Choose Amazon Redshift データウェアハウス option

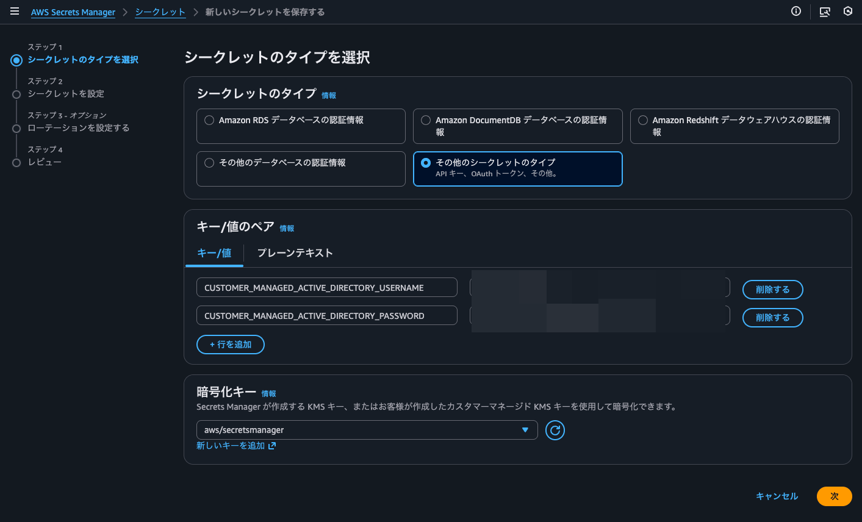coord(642,120)
